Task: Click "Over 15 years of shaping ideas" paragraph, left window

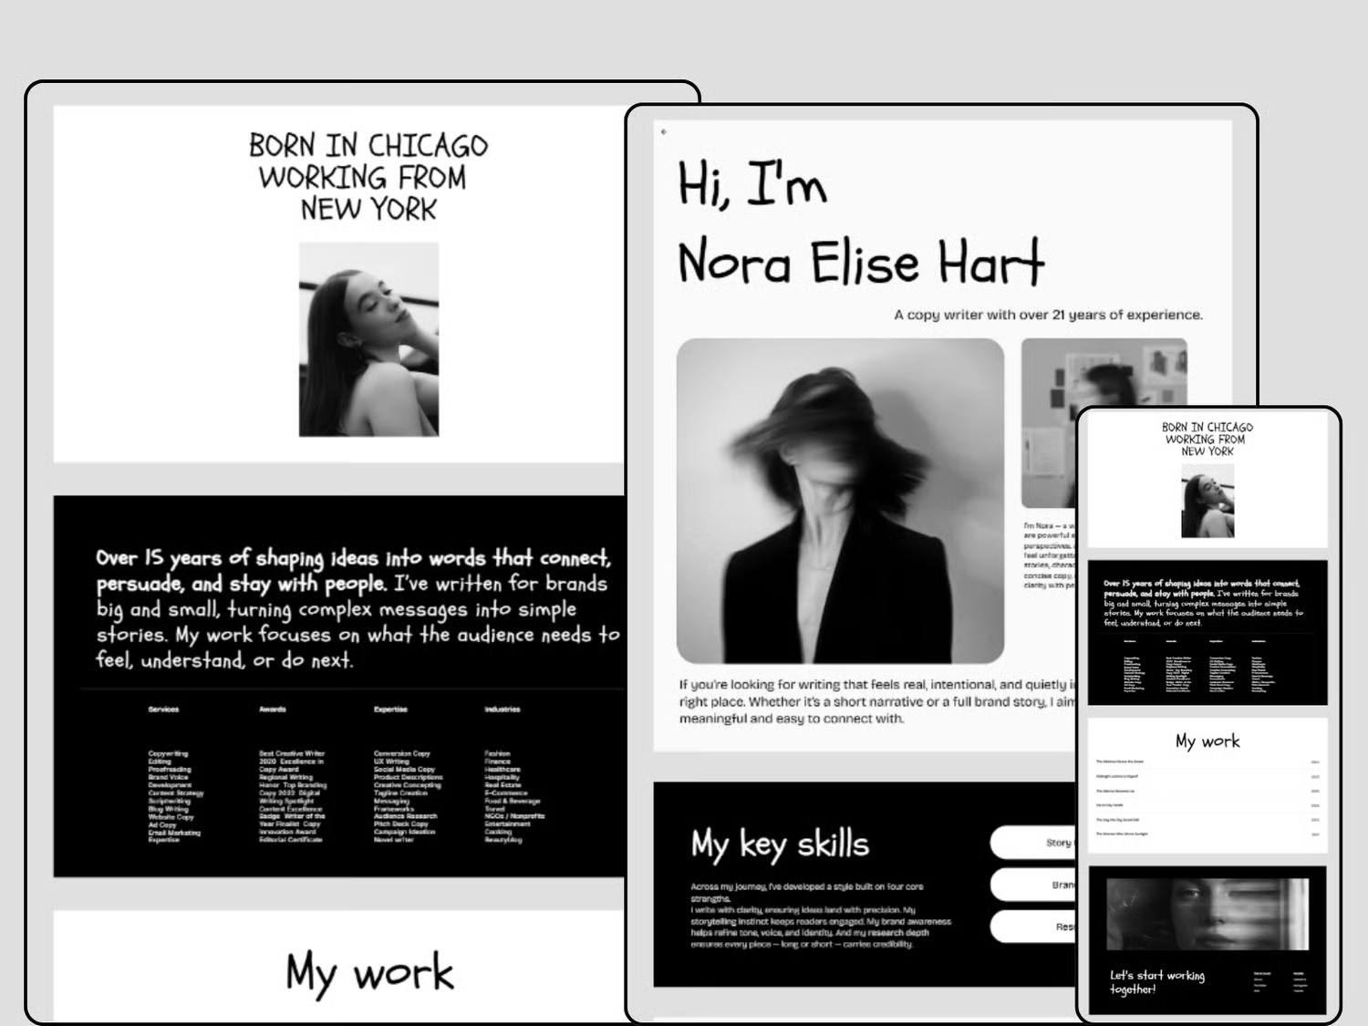Action: [x=358, y=608]
